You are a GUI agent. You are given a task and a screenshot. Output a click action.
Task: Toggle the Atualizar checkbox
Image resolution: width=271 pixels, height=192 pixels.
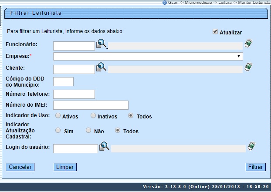pyautogui.click(x=215, y=32)
